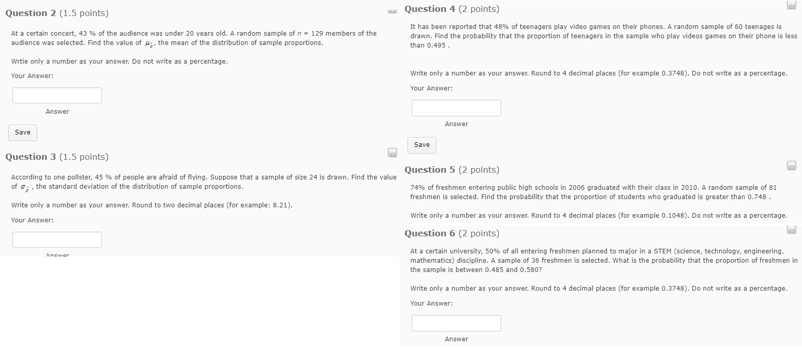Click the save icon near Question 6 heading

[791, 229]
